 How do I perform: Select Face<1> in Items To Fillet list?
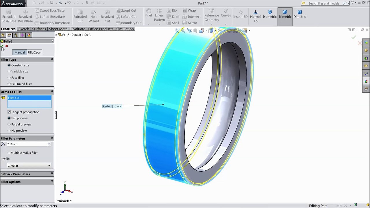point(29,98)
